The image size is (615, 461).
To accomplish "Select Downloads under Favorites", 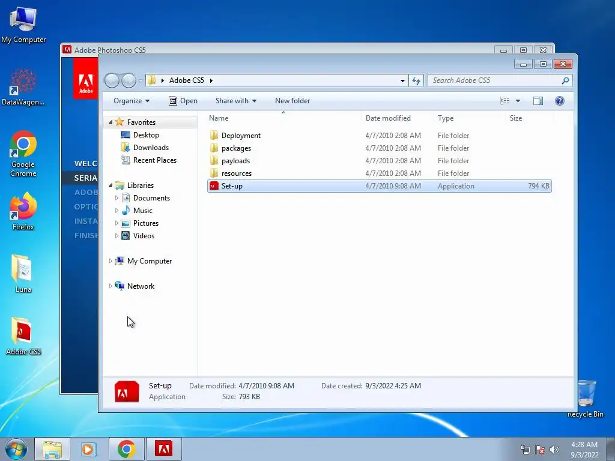I will point(151,148).
